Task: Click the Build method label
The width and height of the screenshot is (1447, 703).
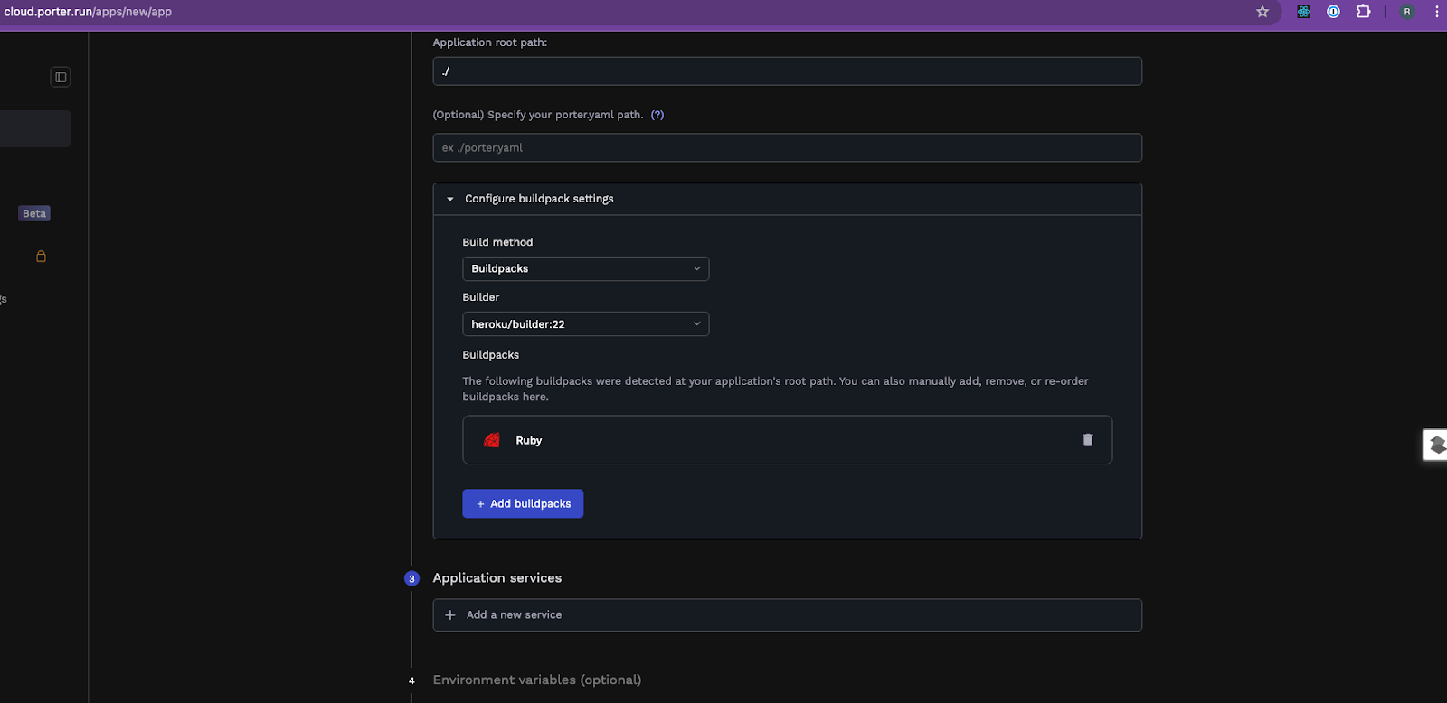Action: [x=497, y=242]
